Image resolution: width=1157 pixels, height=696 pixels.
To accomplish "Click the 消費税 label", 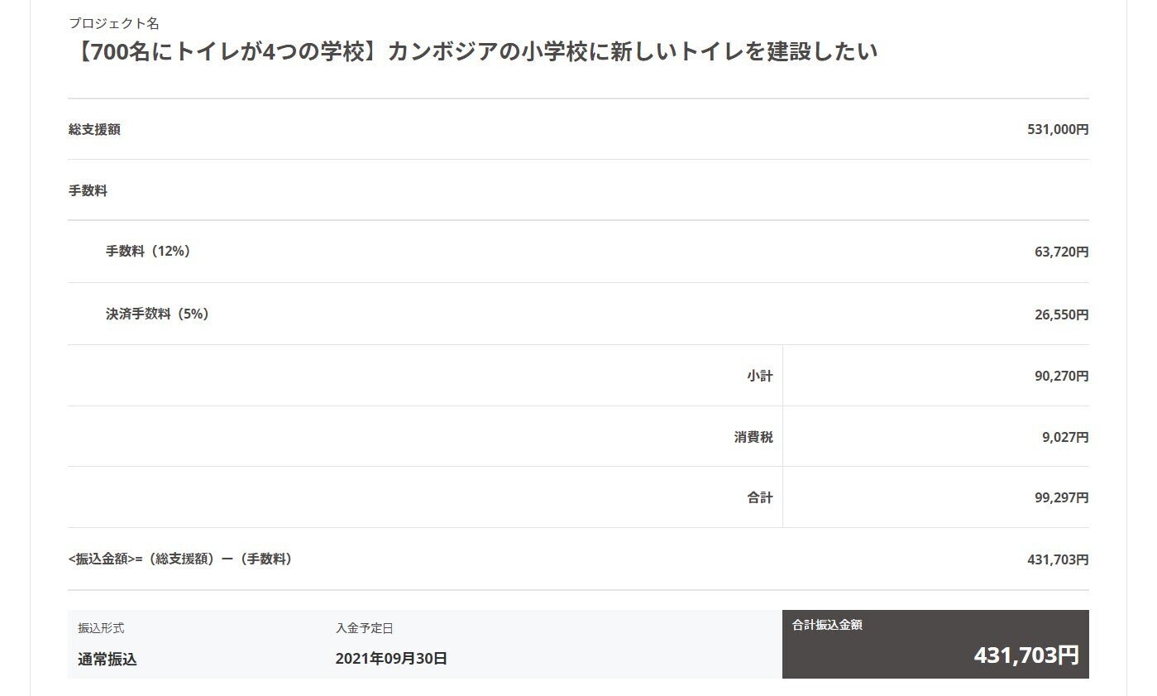I will pos(753,437).
